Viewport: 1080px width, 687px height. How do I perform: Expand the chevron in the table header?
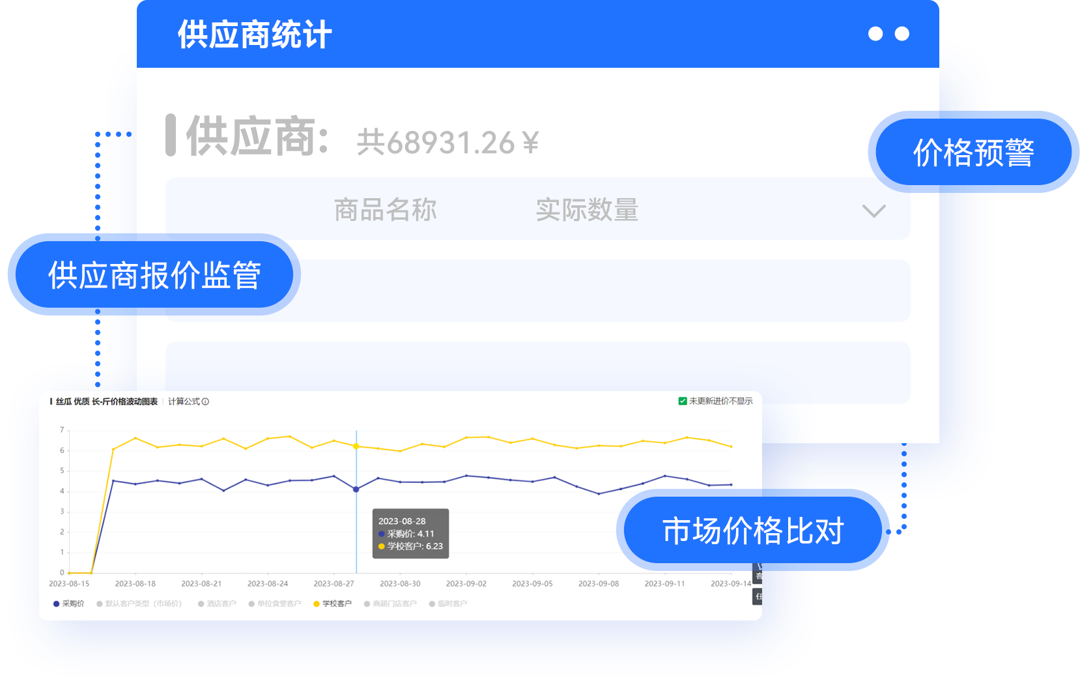click(874, 211)
